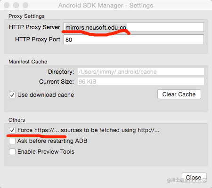The image size is (212, 188).
Task: Click the HTTP Proxy Server label
Action: pos(34,27)
